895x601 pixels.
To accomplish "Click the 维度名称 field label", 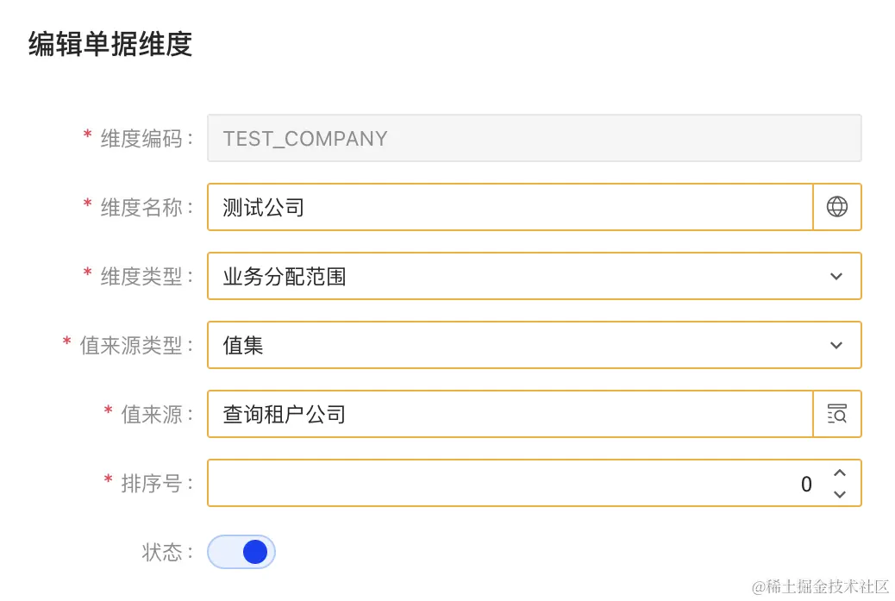I will (141, 207).
